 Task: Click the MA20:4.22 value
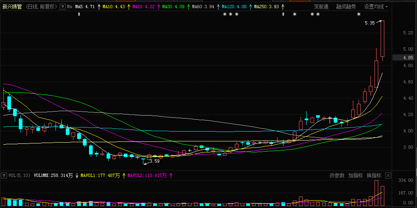tap(144, 7)
